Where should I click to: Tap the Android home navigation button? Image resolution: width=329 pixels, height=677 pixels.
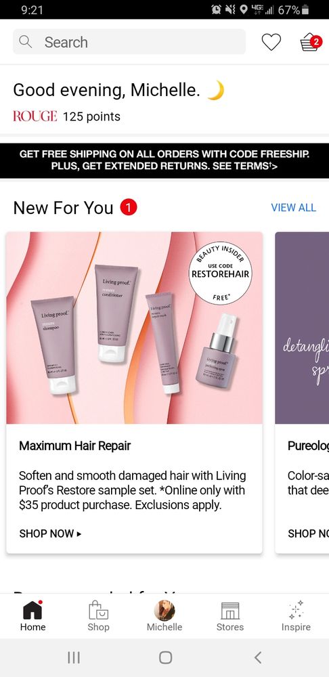(x=165, y=657)
